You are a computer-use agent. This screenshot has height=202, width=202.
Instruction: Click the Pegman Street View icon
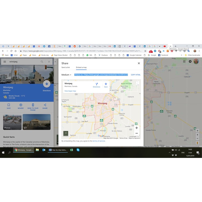pyautogui.click(x=197, y=143)
